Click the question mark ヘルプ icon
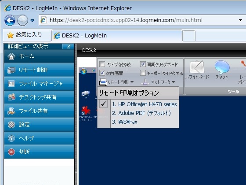The image size is (246, 185). click(11, 138)
